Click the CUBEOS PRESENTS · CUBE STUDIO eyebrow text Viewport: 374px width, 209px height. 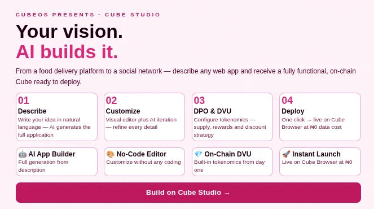pos(88,15)
